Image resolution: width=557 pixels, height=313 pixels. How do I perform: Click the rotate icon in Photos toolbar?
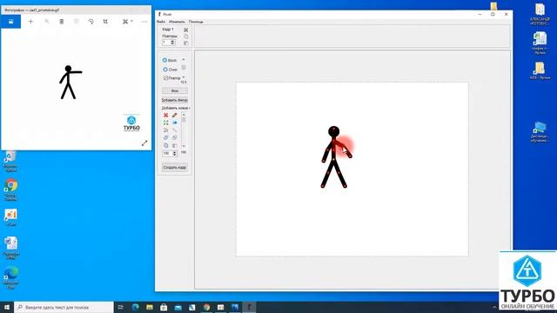(x=91, y=22)
